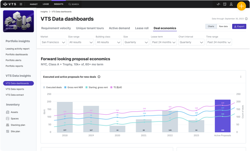Viewport: 250px width, 151px height.
Task: Open the user profile icon
Action: 231,4
